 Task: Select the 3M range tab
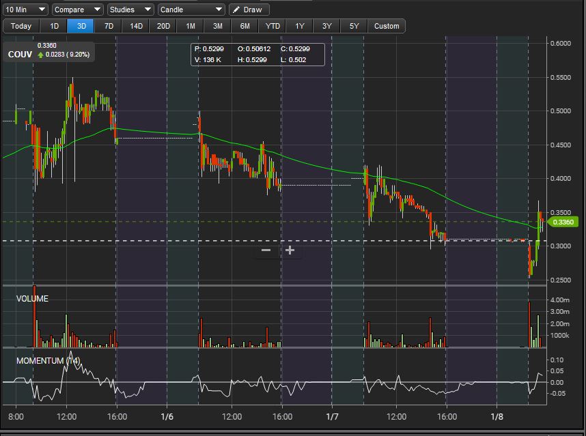click(x=217, y=26)
